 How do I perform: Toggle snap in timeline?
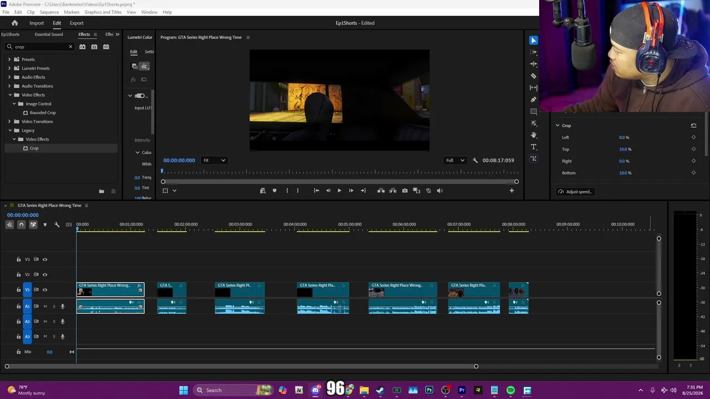pyautogui.click(x=21, y=224)
